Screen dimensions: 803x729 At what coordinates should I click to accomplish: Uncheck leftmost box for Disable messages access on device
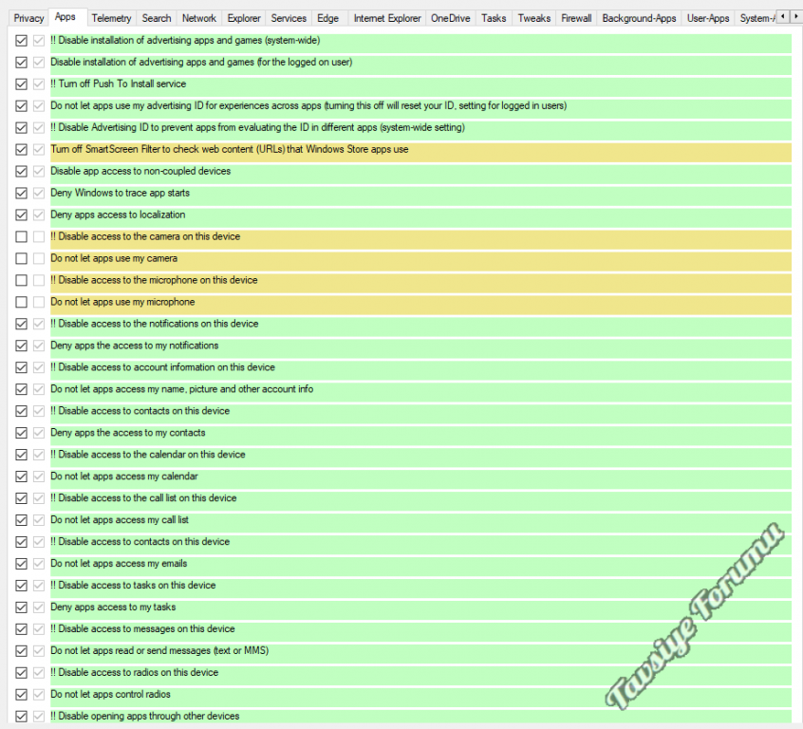tap(21, 629)
